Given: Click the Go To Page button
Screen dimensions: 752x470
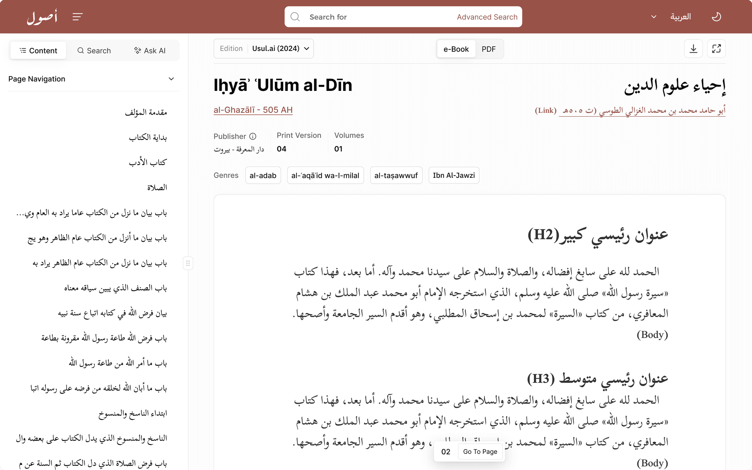Looking at the screenshot, I should (480, 451).
